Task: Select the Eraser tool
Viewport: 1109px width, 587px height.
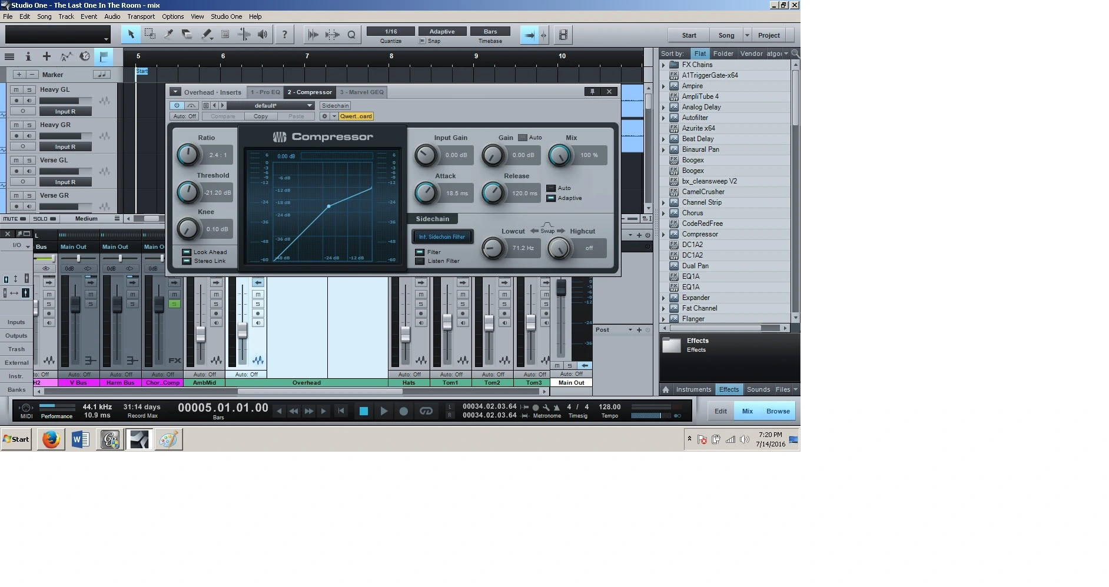Action: (187, 35)
